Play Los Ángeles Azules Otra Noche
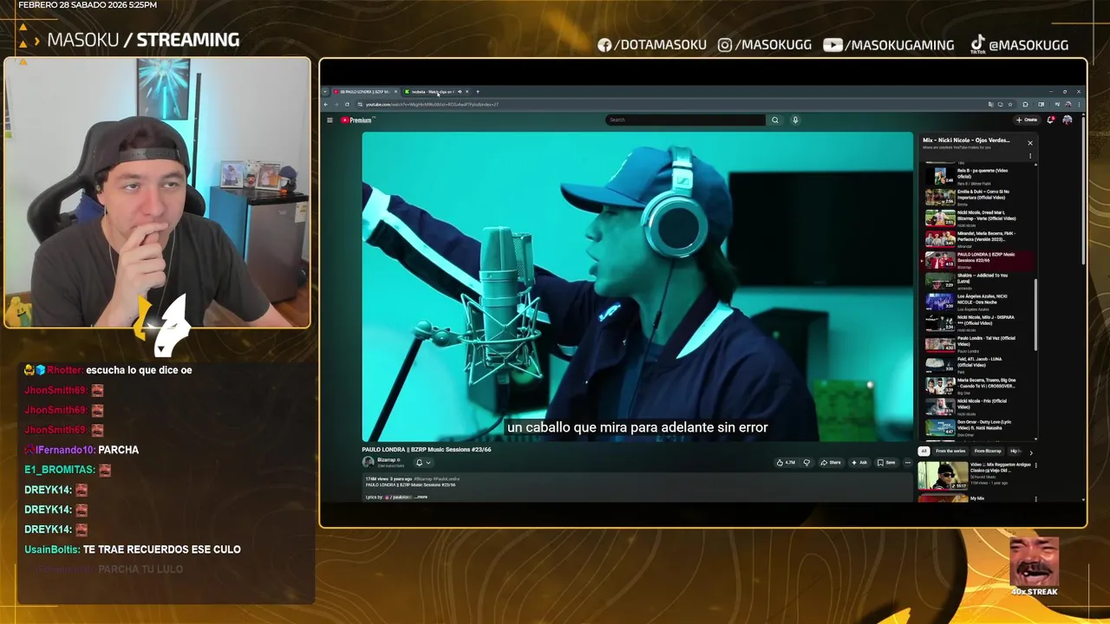 [x=978, y=302]
